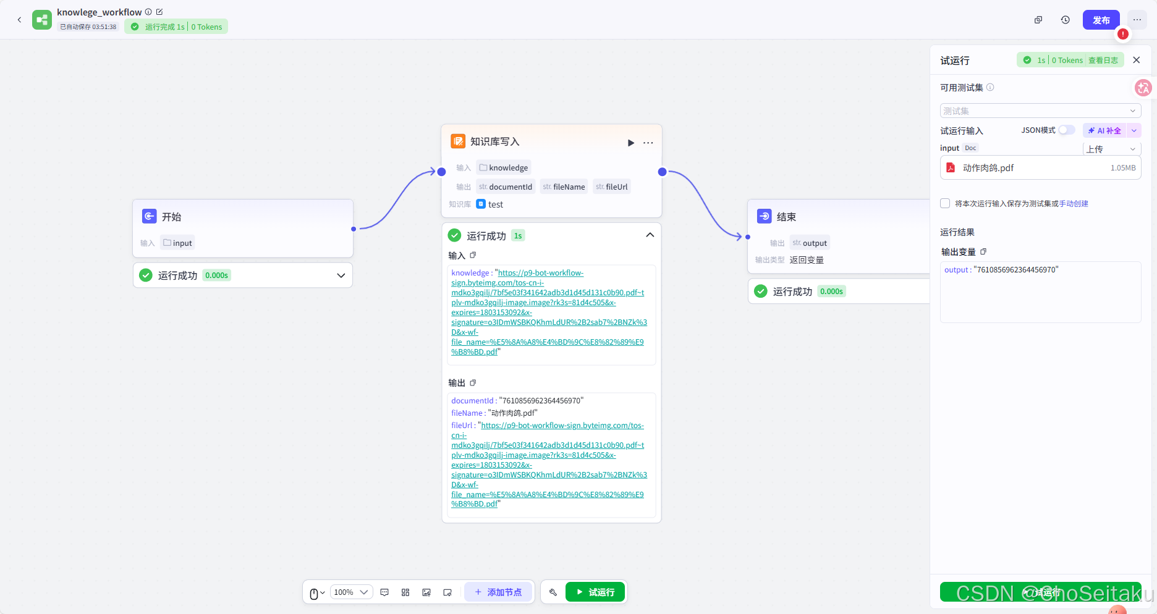Open the fileUrl output link
The height and width of the screenshot is (614, 1157).
pyautogui.click(x=549, y=465)
